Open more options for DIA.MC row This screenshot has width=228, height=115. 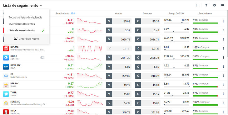223,49
